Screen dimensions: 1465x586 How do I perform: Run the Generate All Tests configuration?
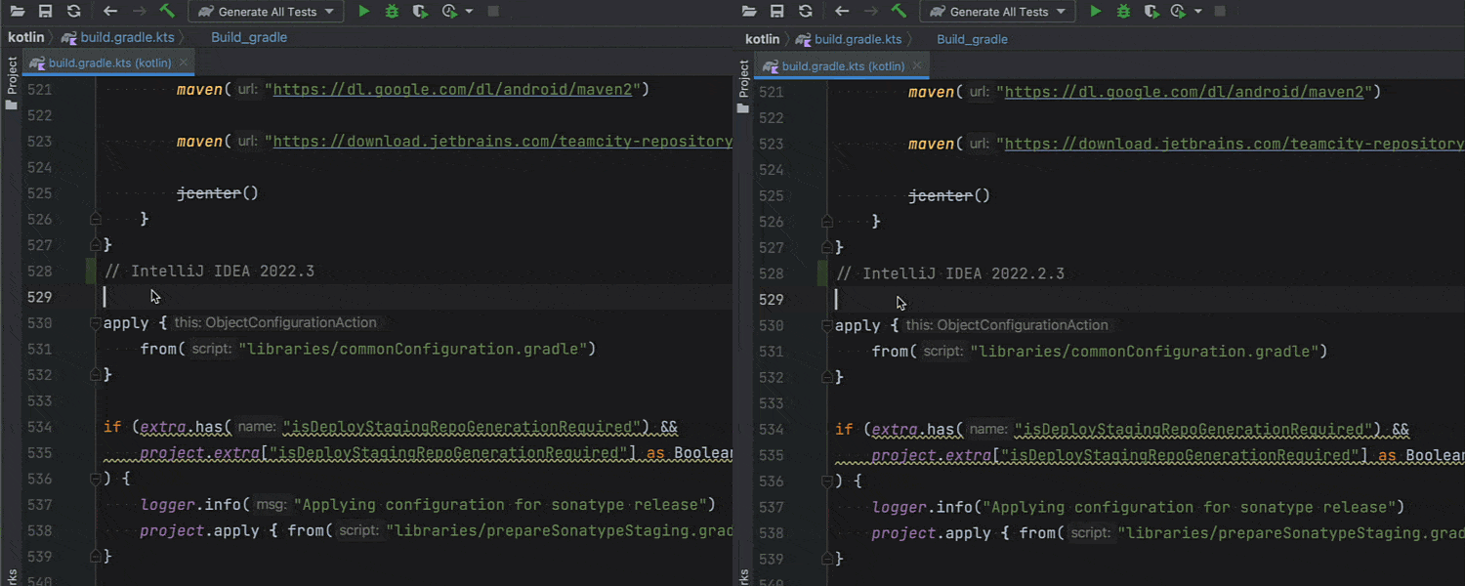(x=362, y=11)
